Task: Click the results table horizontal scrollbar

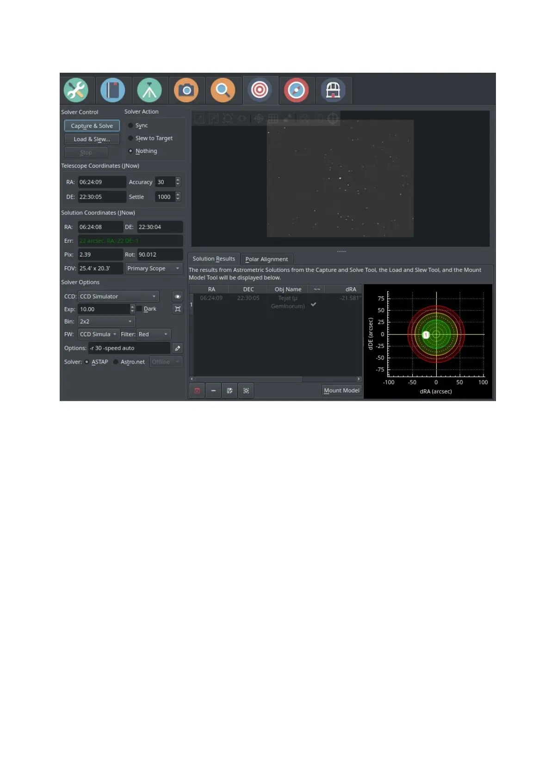Action: point(248,379)
